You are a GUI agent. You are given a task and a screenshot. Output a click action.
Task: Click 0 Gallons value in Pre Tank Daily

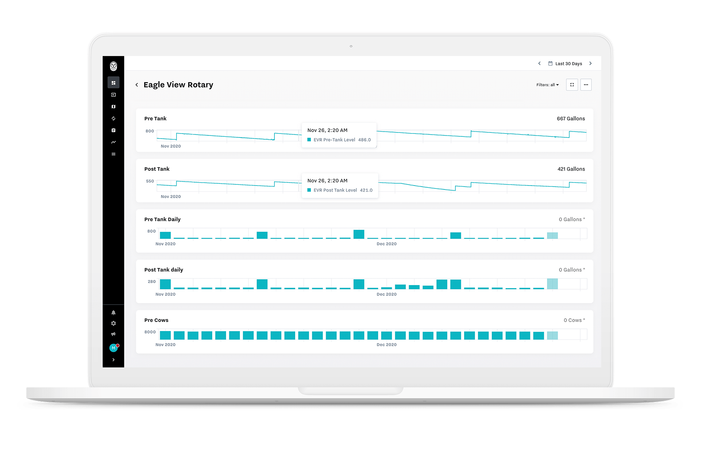pos(572,219)
